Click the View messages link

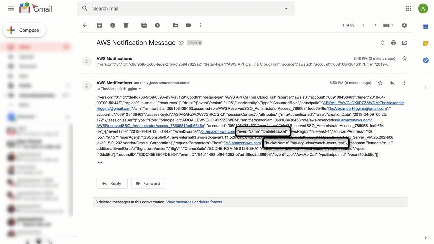coord(180,202)
